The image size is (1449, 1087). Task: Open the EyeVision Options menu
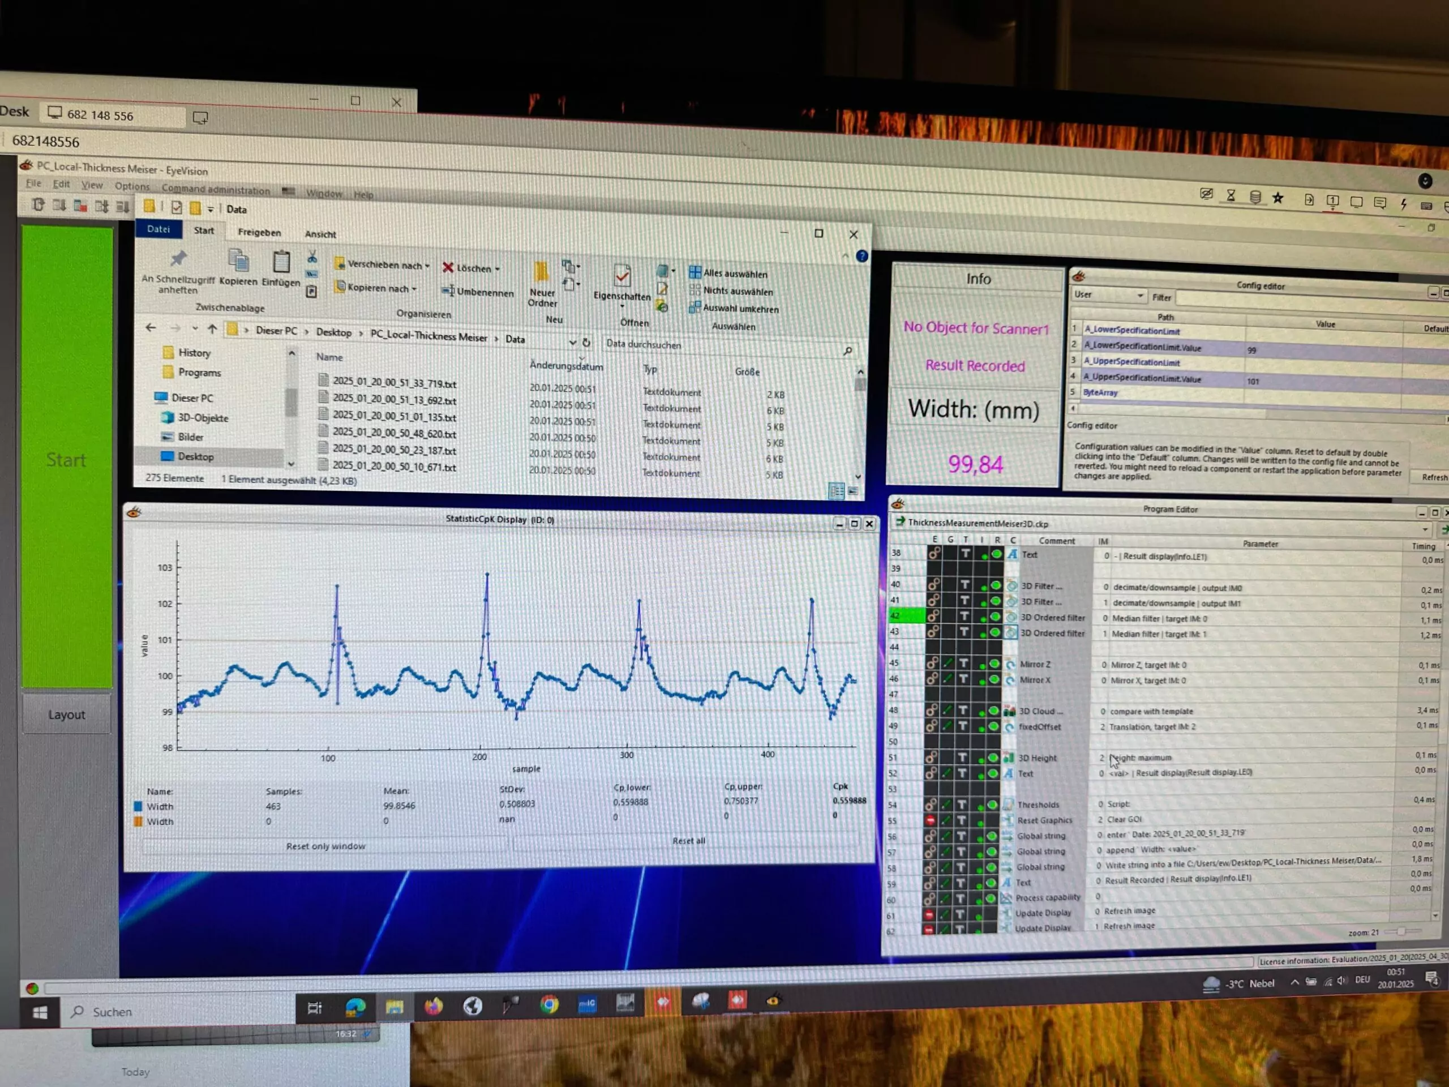(x=132, y=186)
